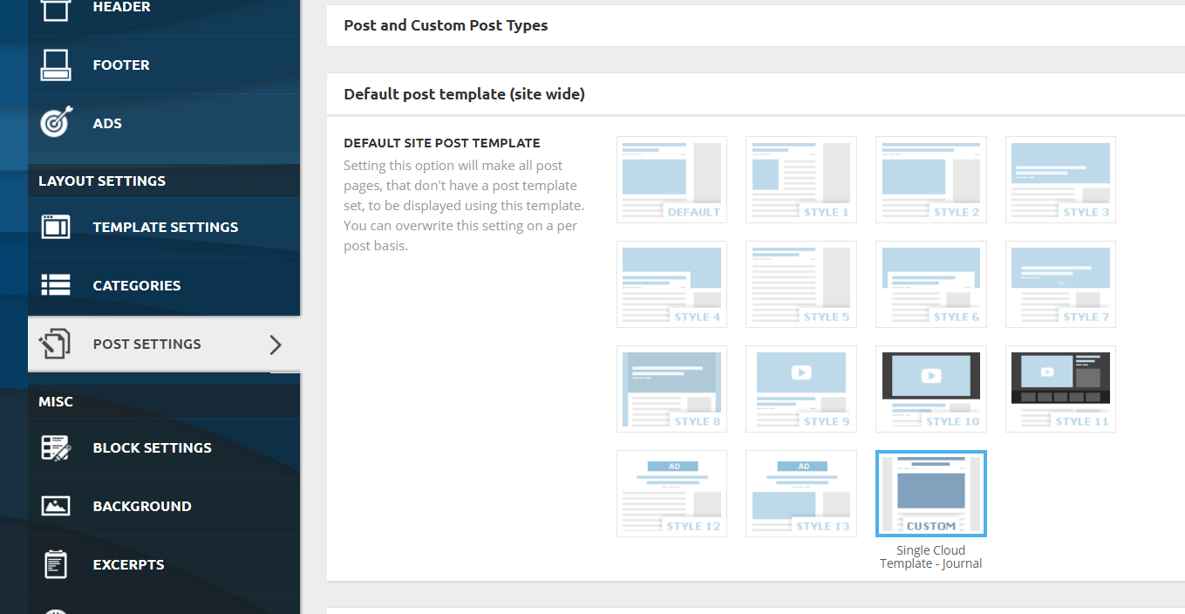Select the Style 10 video template

(x=931, y=389)
